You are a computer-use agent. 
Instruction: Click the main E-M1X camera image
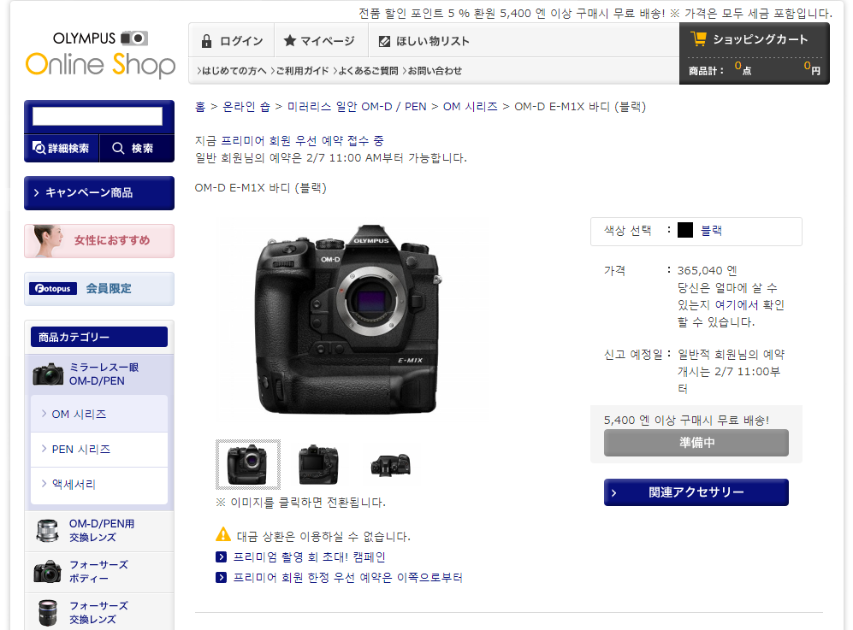point(348,319)
